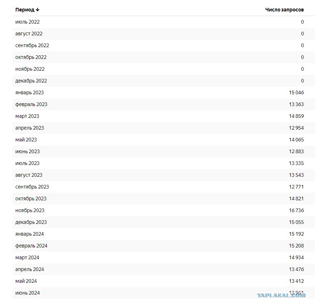Select the декабрь 2023 period
This screenshot has width=315, height=306.
31,222
